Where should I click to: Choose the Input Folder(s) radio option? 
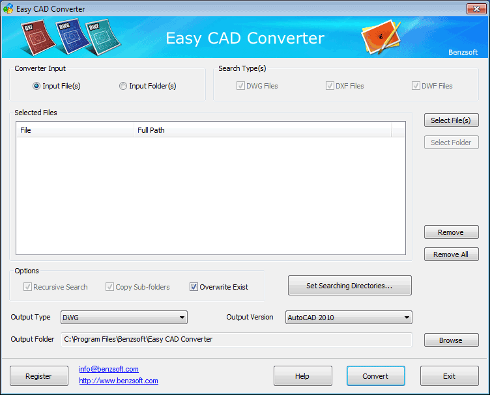coord(123,86)
